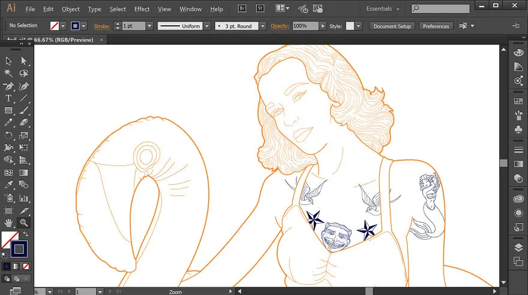This screenshot has width=528, height=295.
Task: Expand the stroke weight dropdown
Action: (149, 26)
